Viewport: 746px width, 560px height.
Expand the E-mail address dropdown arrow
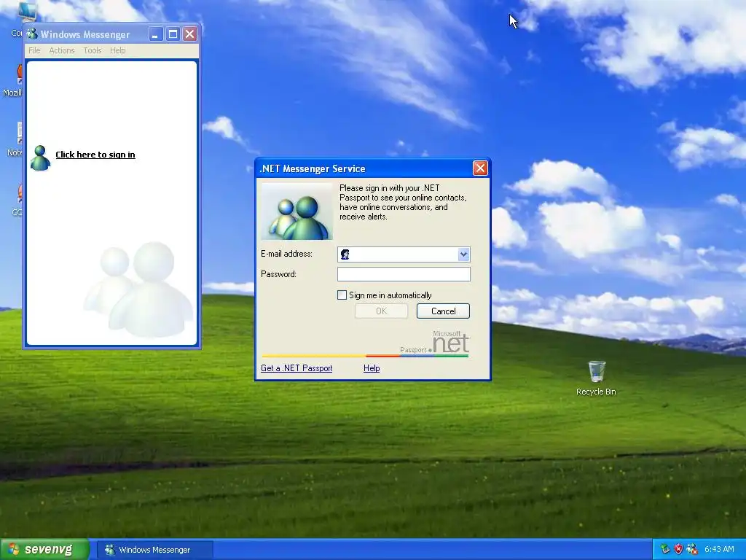point(463,254)
